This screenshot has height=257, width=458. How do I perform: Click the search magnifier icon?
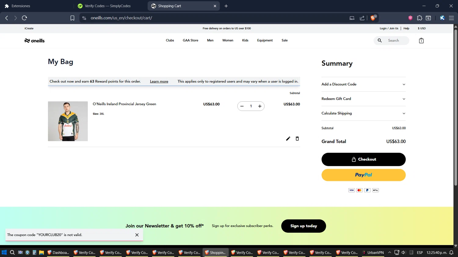(380, 40)
